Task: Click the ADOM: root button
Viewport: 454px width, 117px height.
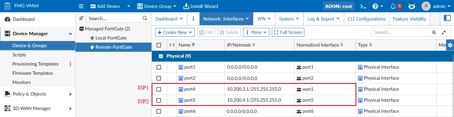Action: 339,6
